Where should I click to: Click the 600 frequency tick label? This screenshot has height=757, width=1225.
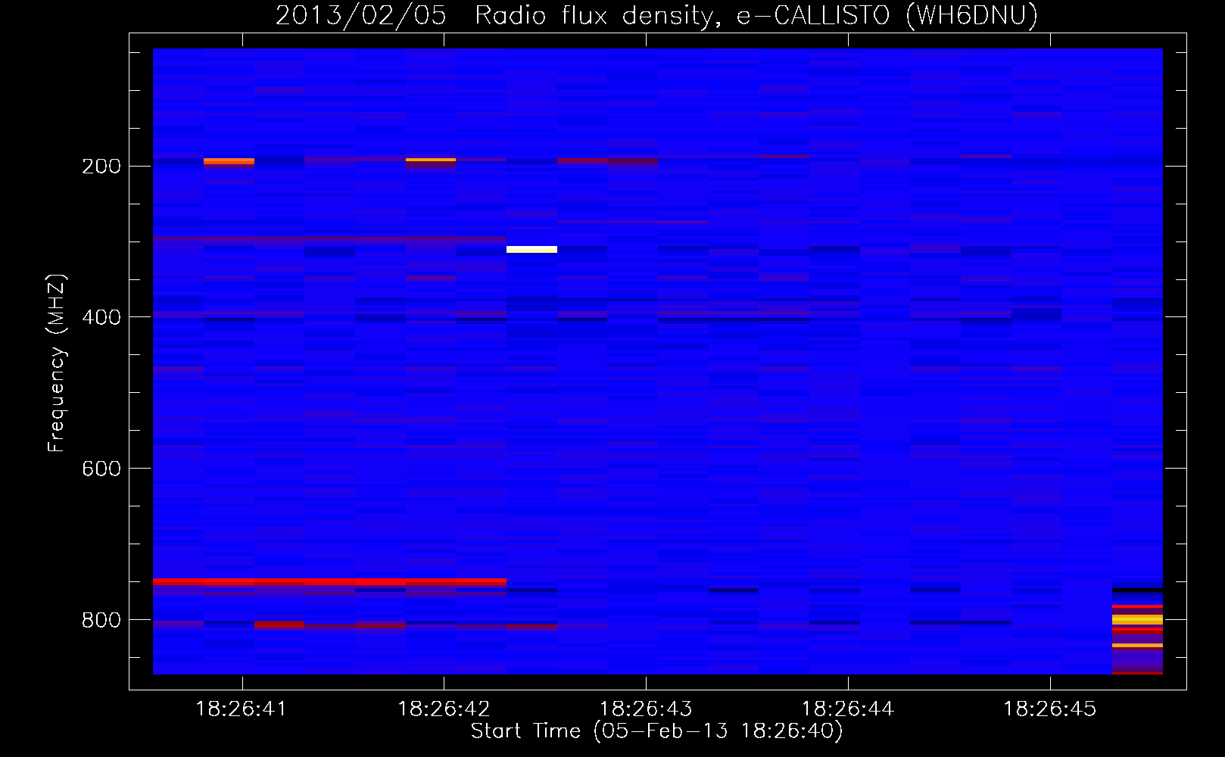[x=101, y=469]
